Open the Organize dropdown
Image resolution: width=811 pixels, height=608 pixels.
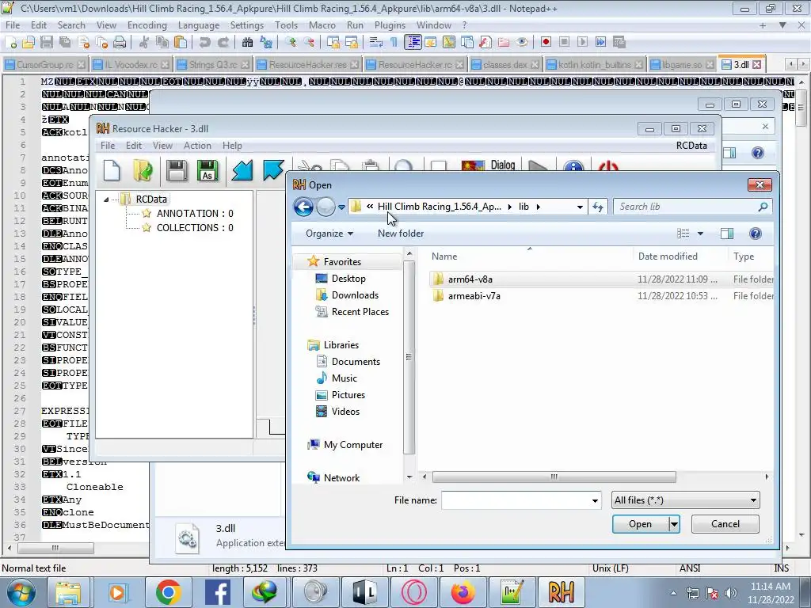tap(329, 234)
